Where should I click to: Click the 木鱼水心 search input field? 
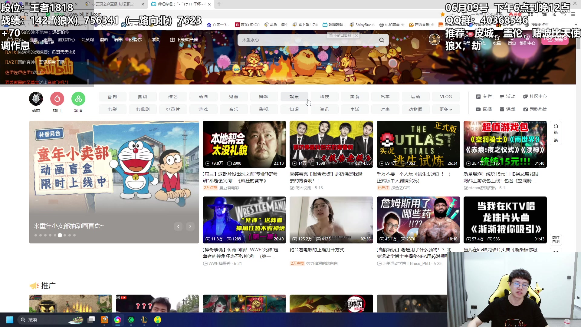click(x=307, y=40)
